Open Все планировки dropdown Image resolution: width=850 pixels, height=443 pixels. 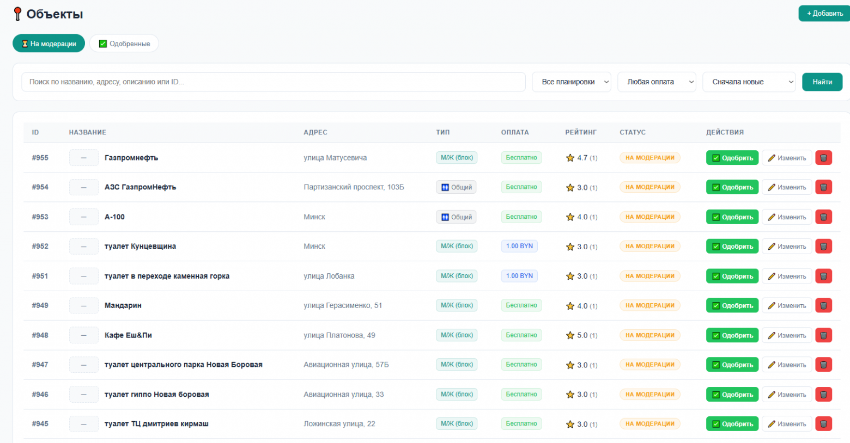(x=571, y=82)
